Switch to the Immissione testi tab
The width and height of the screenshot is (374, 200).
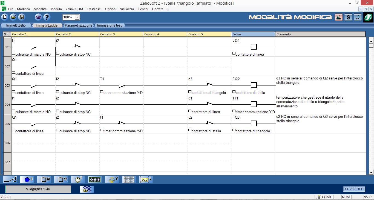click(110, 25)
